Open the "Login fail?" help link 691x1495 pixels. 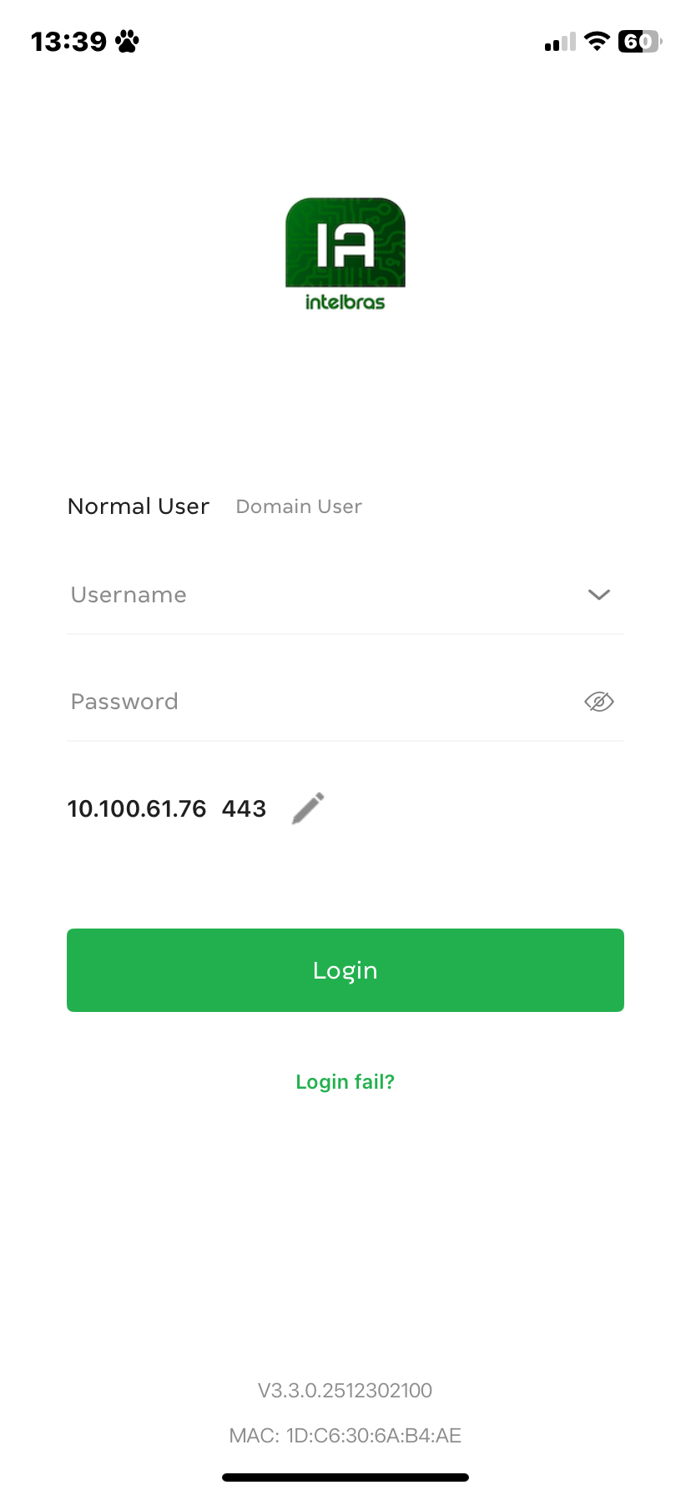coord(345,1082)
